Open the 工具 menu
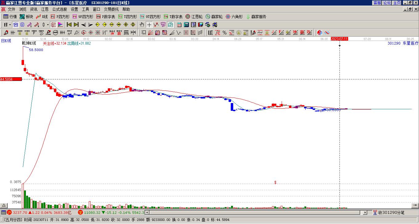The height and width of the screenshot is (224, 419). click(85, 10)
